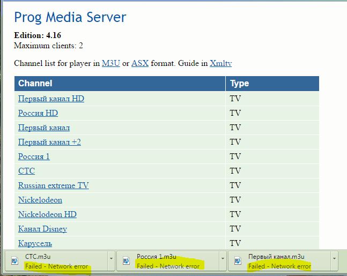Screen dimensions: 347x276
Task: Click the Первый канал +2 channel link
Action: click(49, 142)
